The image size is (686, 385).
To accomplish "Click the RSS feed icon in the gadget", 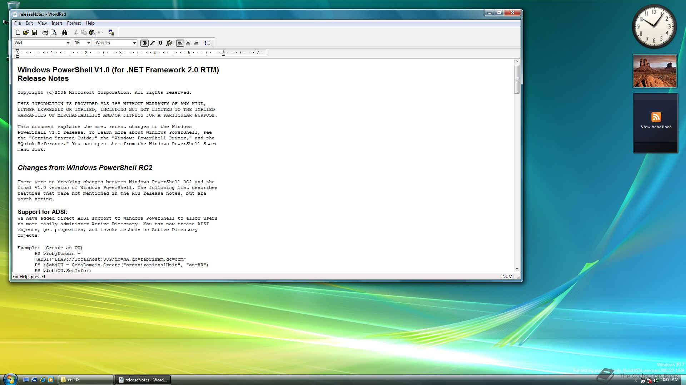I will (x=656, y=117).
